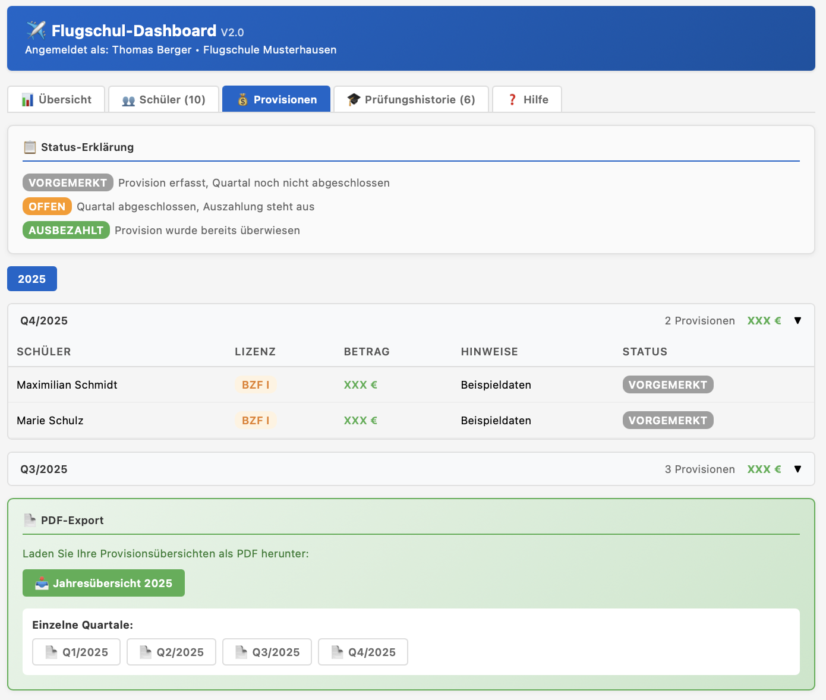The height and width of the screenshot is (700, 826).
Task: Click the clipboard icon beside Status-Erklärung
Action: click(30, 147)
